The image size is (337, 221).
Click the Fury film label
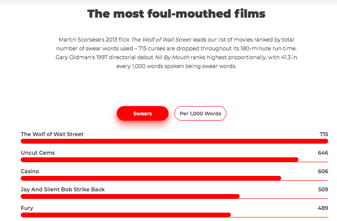[x=27, y=208]
